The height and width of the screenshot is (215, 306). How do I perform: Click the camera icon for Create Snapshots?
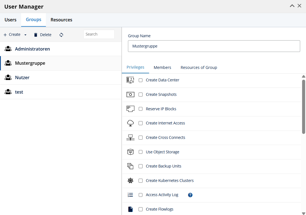[130, 94]
